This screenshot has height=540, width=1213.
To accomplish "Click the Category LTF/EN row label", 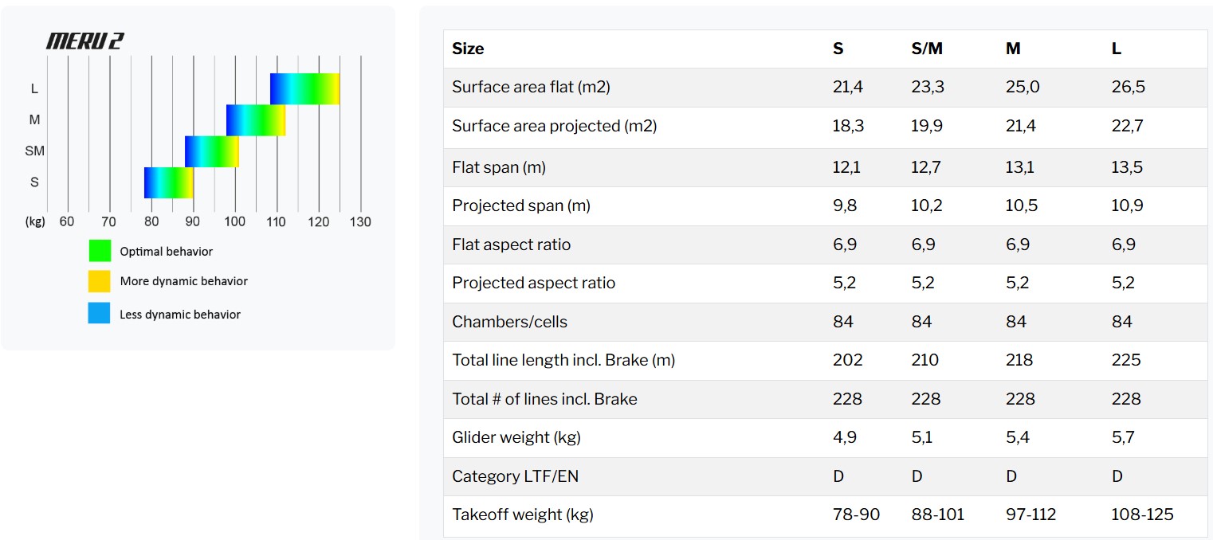I will [516, 476].
